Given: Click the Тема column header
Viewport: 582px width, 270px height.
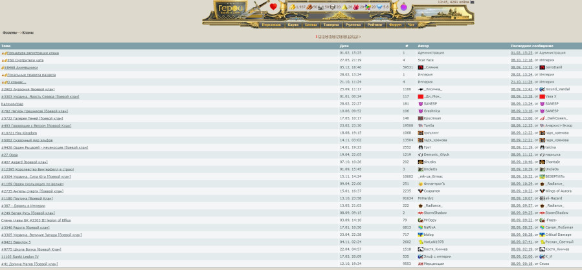Looking at the screenshot, I should tap(6, 46).
